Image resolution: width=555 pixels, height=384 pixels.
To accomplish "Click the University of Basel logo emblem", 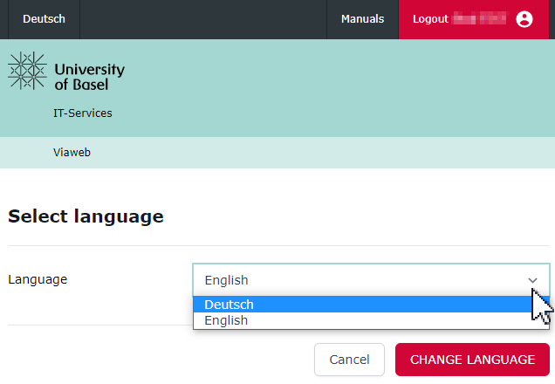I will click(27, 71).
